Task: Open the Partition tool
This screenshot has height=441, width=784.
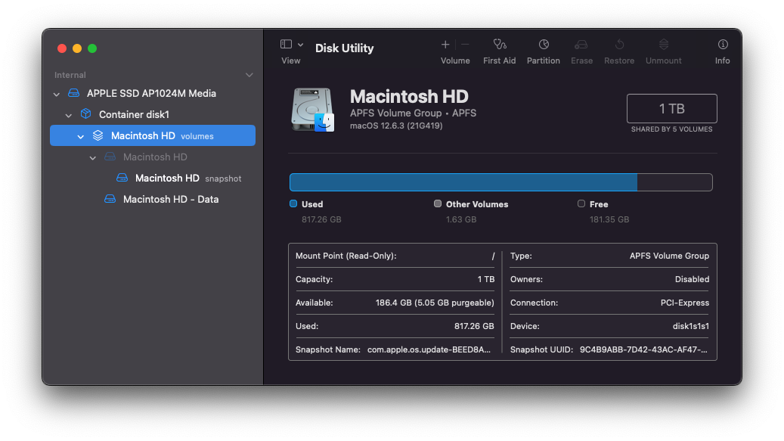Action: pyautogui.click(x=543, y=48)
